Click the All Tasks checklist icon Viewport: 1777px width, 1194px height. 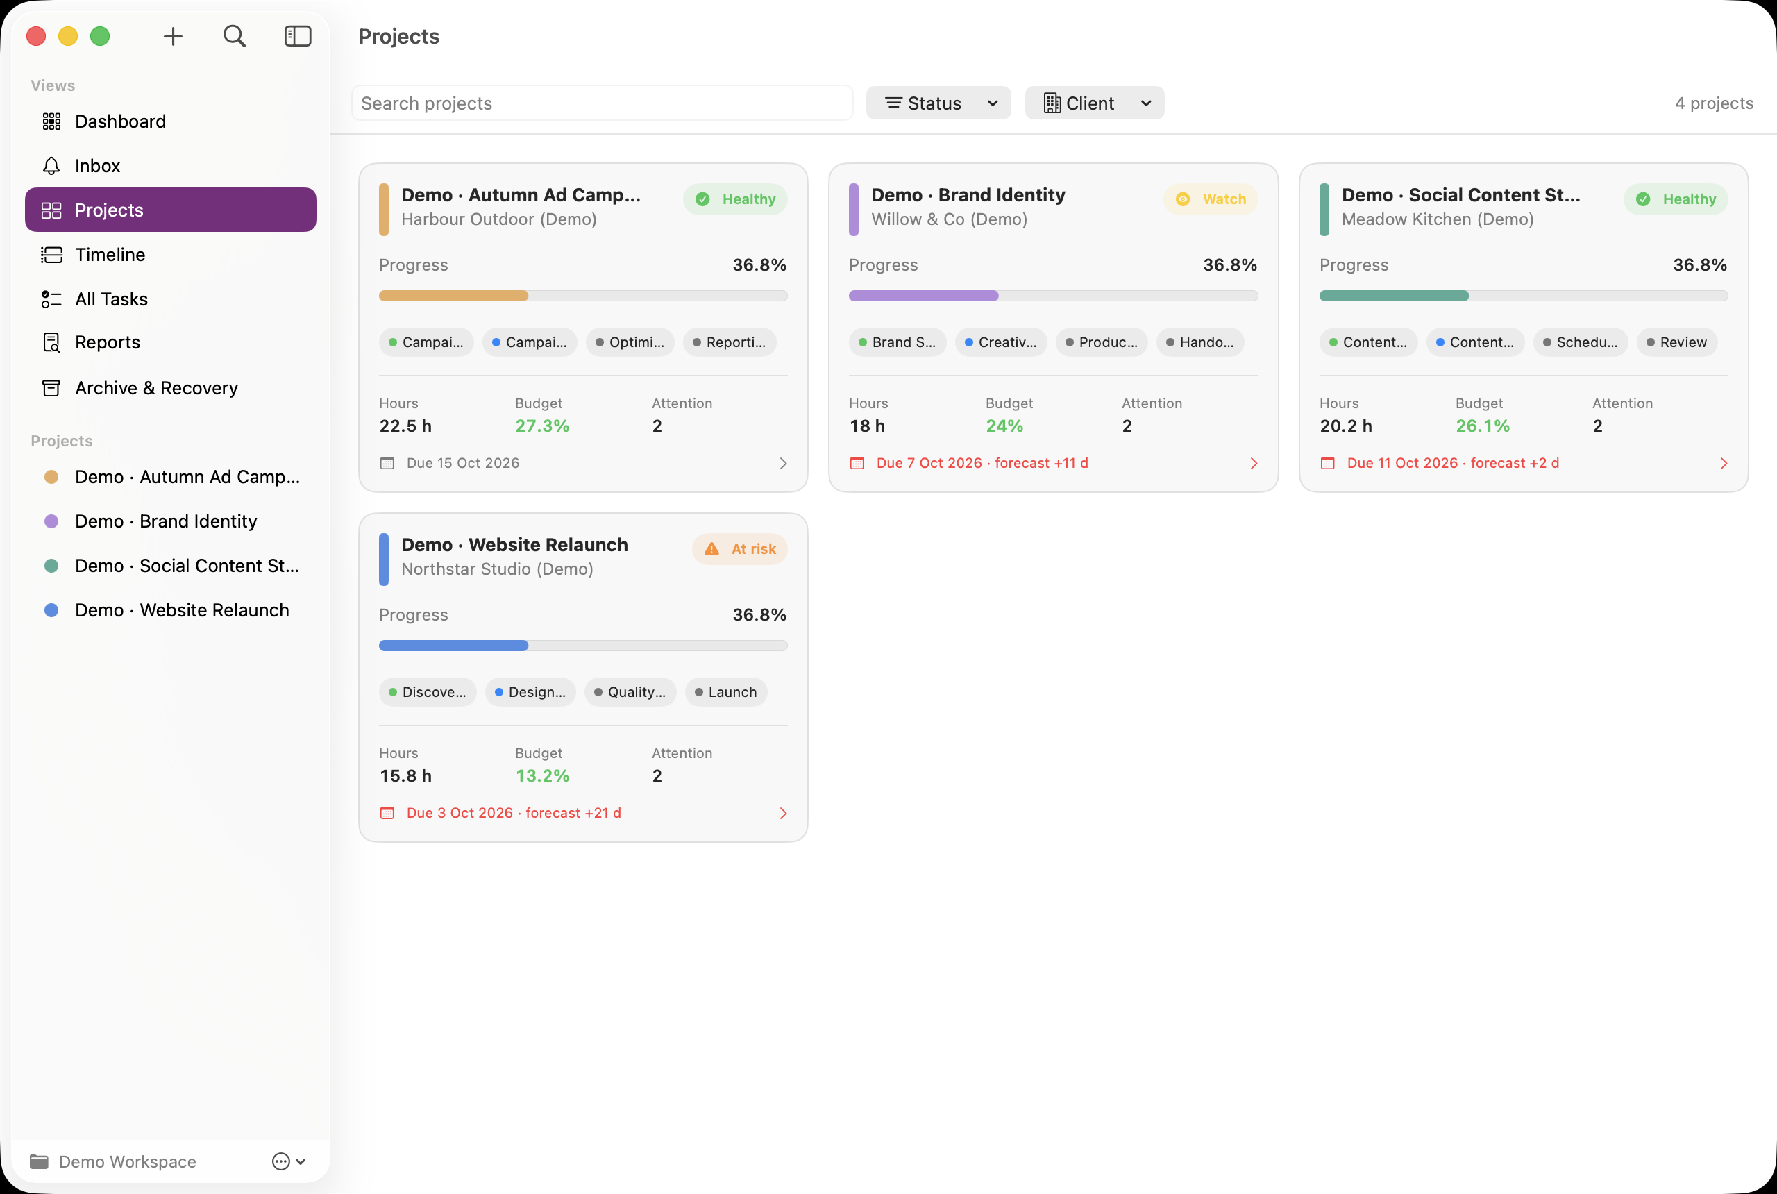[51, 299]
